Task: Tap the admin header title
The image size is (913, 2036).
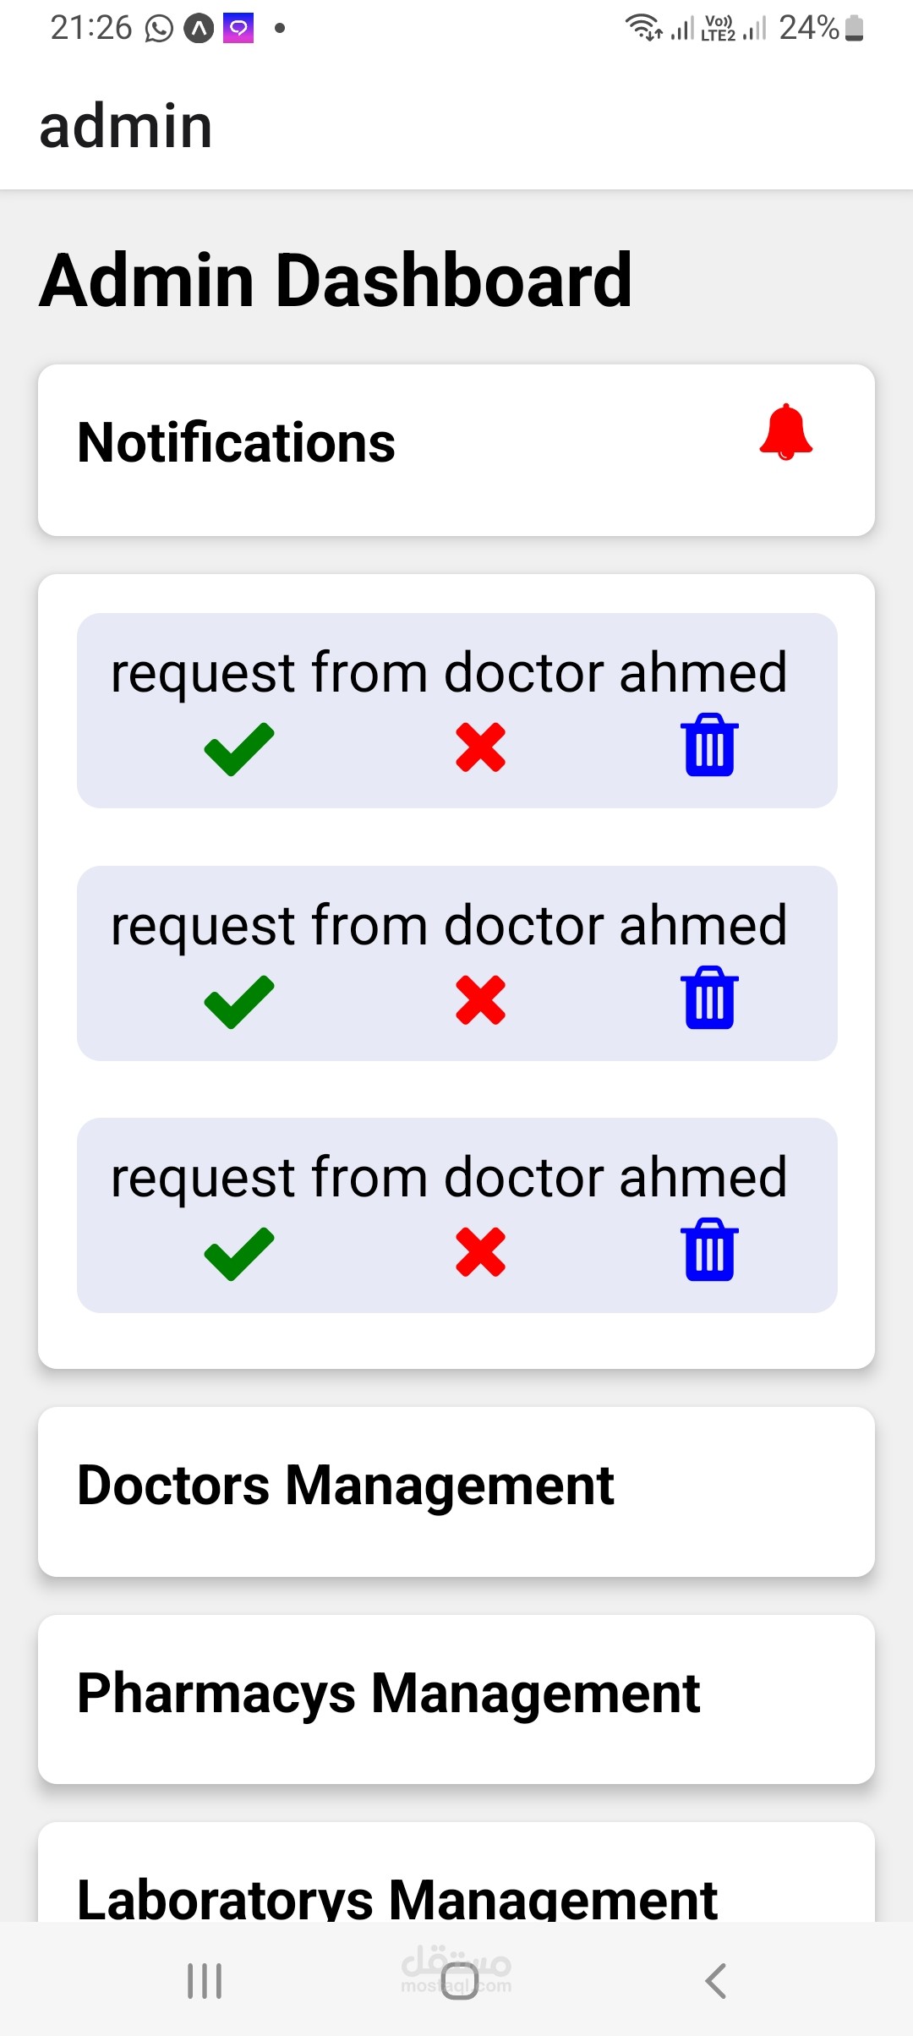Action: coord(126,127)
